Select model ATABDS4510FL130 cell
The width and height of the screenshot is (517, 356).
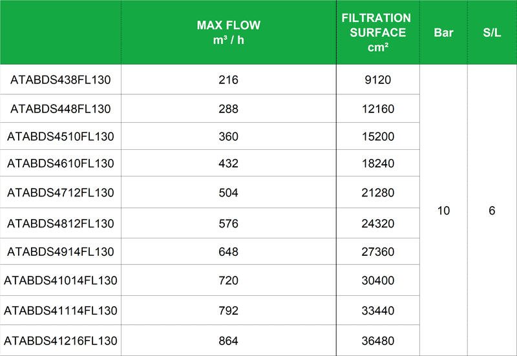click(x=61, y=136)
